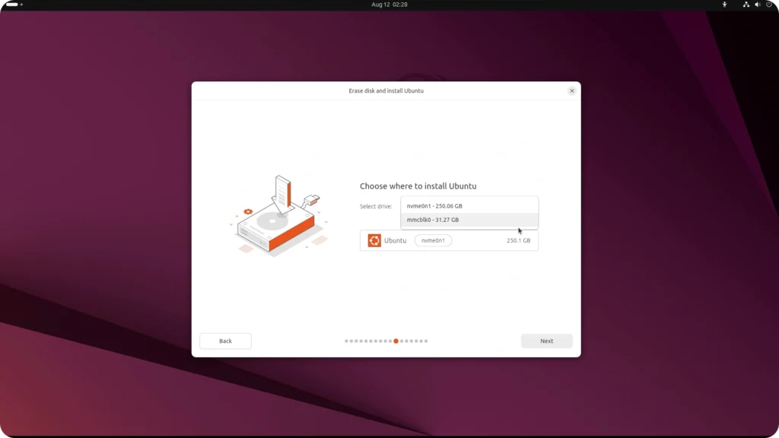Click the volume icon in top bar
The height and width of the screenshot is (438, 779).
click(x=757, y=5)
